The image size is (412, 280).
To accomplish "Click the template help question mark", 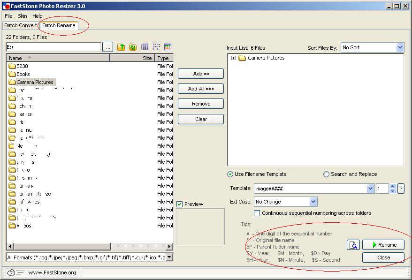I will [x=401, y=189].
